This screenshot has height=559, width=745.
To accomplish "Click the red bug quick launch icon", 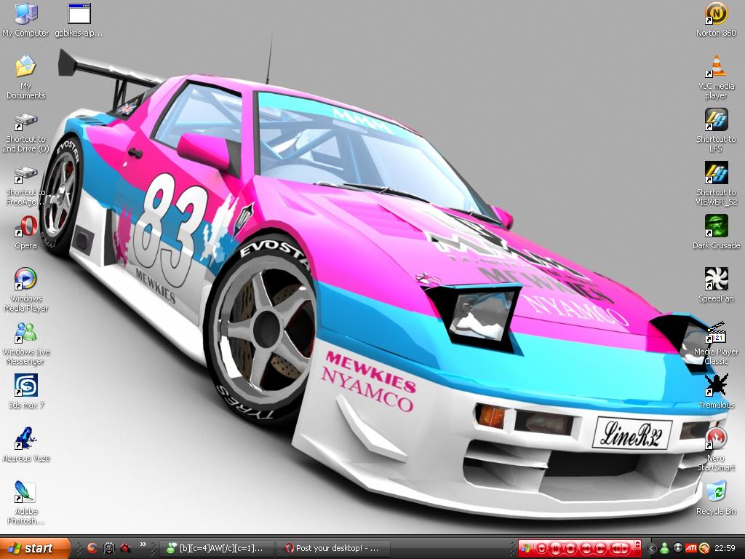I will (125, 548).
